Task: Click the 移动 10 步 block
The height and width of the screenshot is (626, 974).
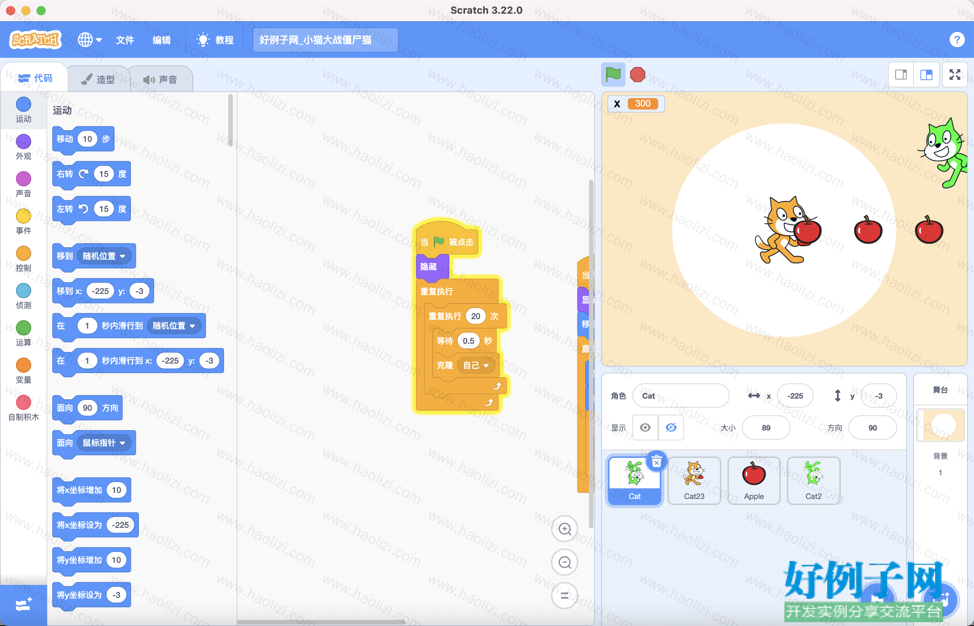Action: pyautogui.click(x=83, y=139)
